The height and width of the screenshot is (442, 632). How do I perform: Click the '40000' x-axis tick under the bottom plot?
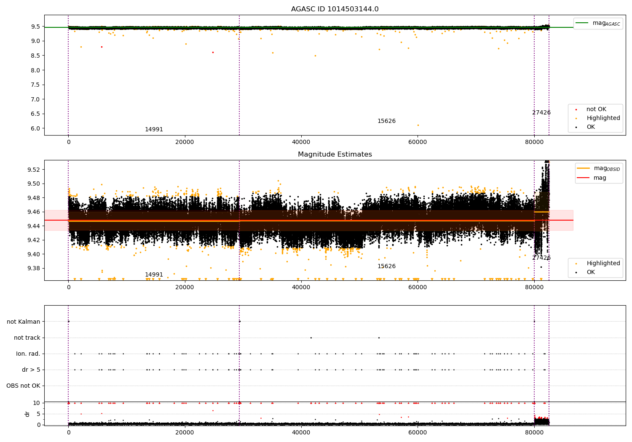click(301, 433)
